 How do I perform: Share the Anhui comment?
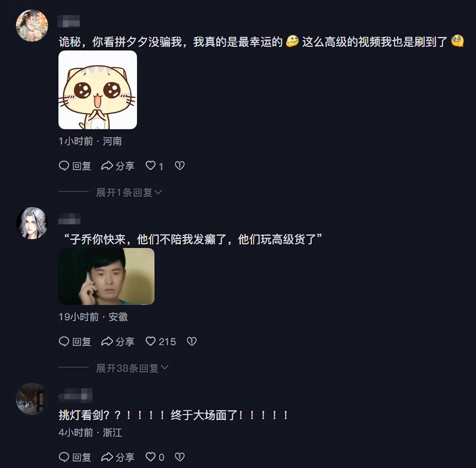pos(118,342)
